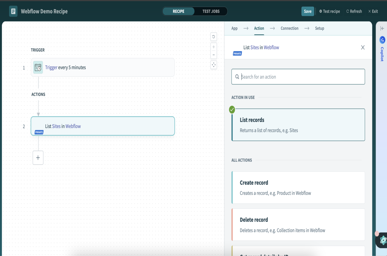Run Test recipe
Image resolution: width=387 pixels, height=256 pixels.
click(330, 11)
